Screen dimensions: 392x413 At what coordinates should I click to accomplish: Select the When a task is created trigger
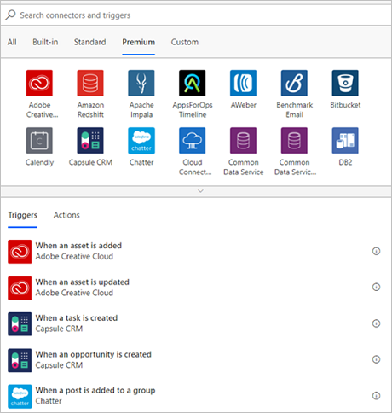(x=196, y=323)
